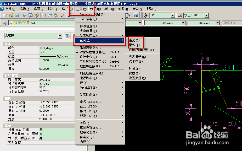Image resolution: width=242 pixels, height=151 pixels.
Task: Open the 编辑 menu
Action: [x=25, y=9]
